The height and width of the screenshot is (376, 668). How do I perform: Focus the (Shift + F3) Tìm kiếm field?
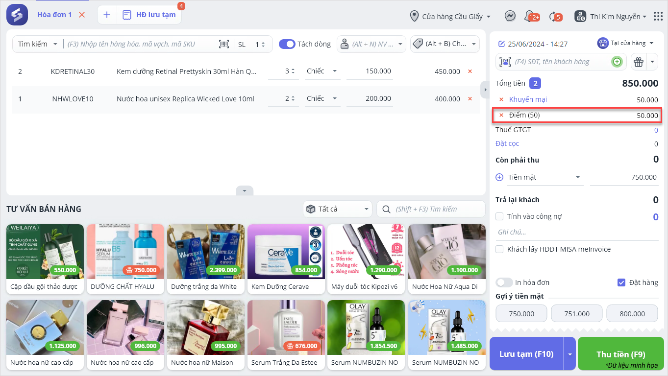pos(431,209)
